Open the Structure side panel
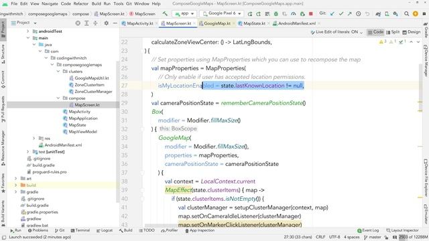 [x=3, y=54]
